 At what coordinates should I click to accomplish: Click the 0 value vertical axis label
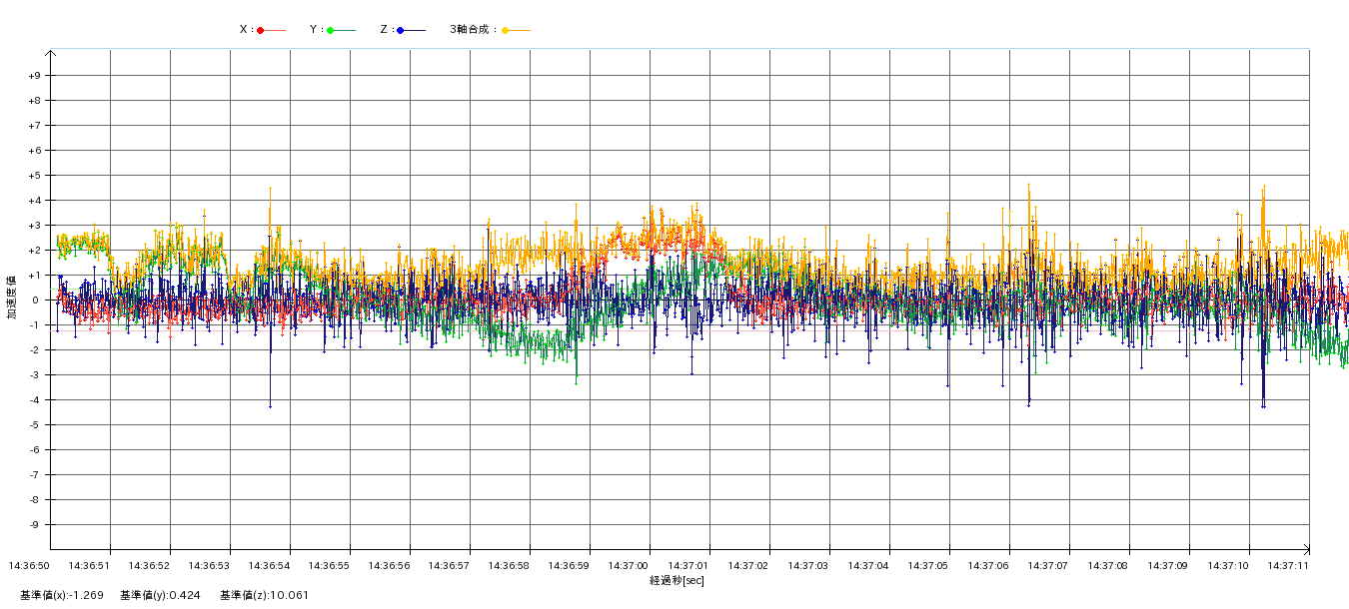click(x=36, y=301)
